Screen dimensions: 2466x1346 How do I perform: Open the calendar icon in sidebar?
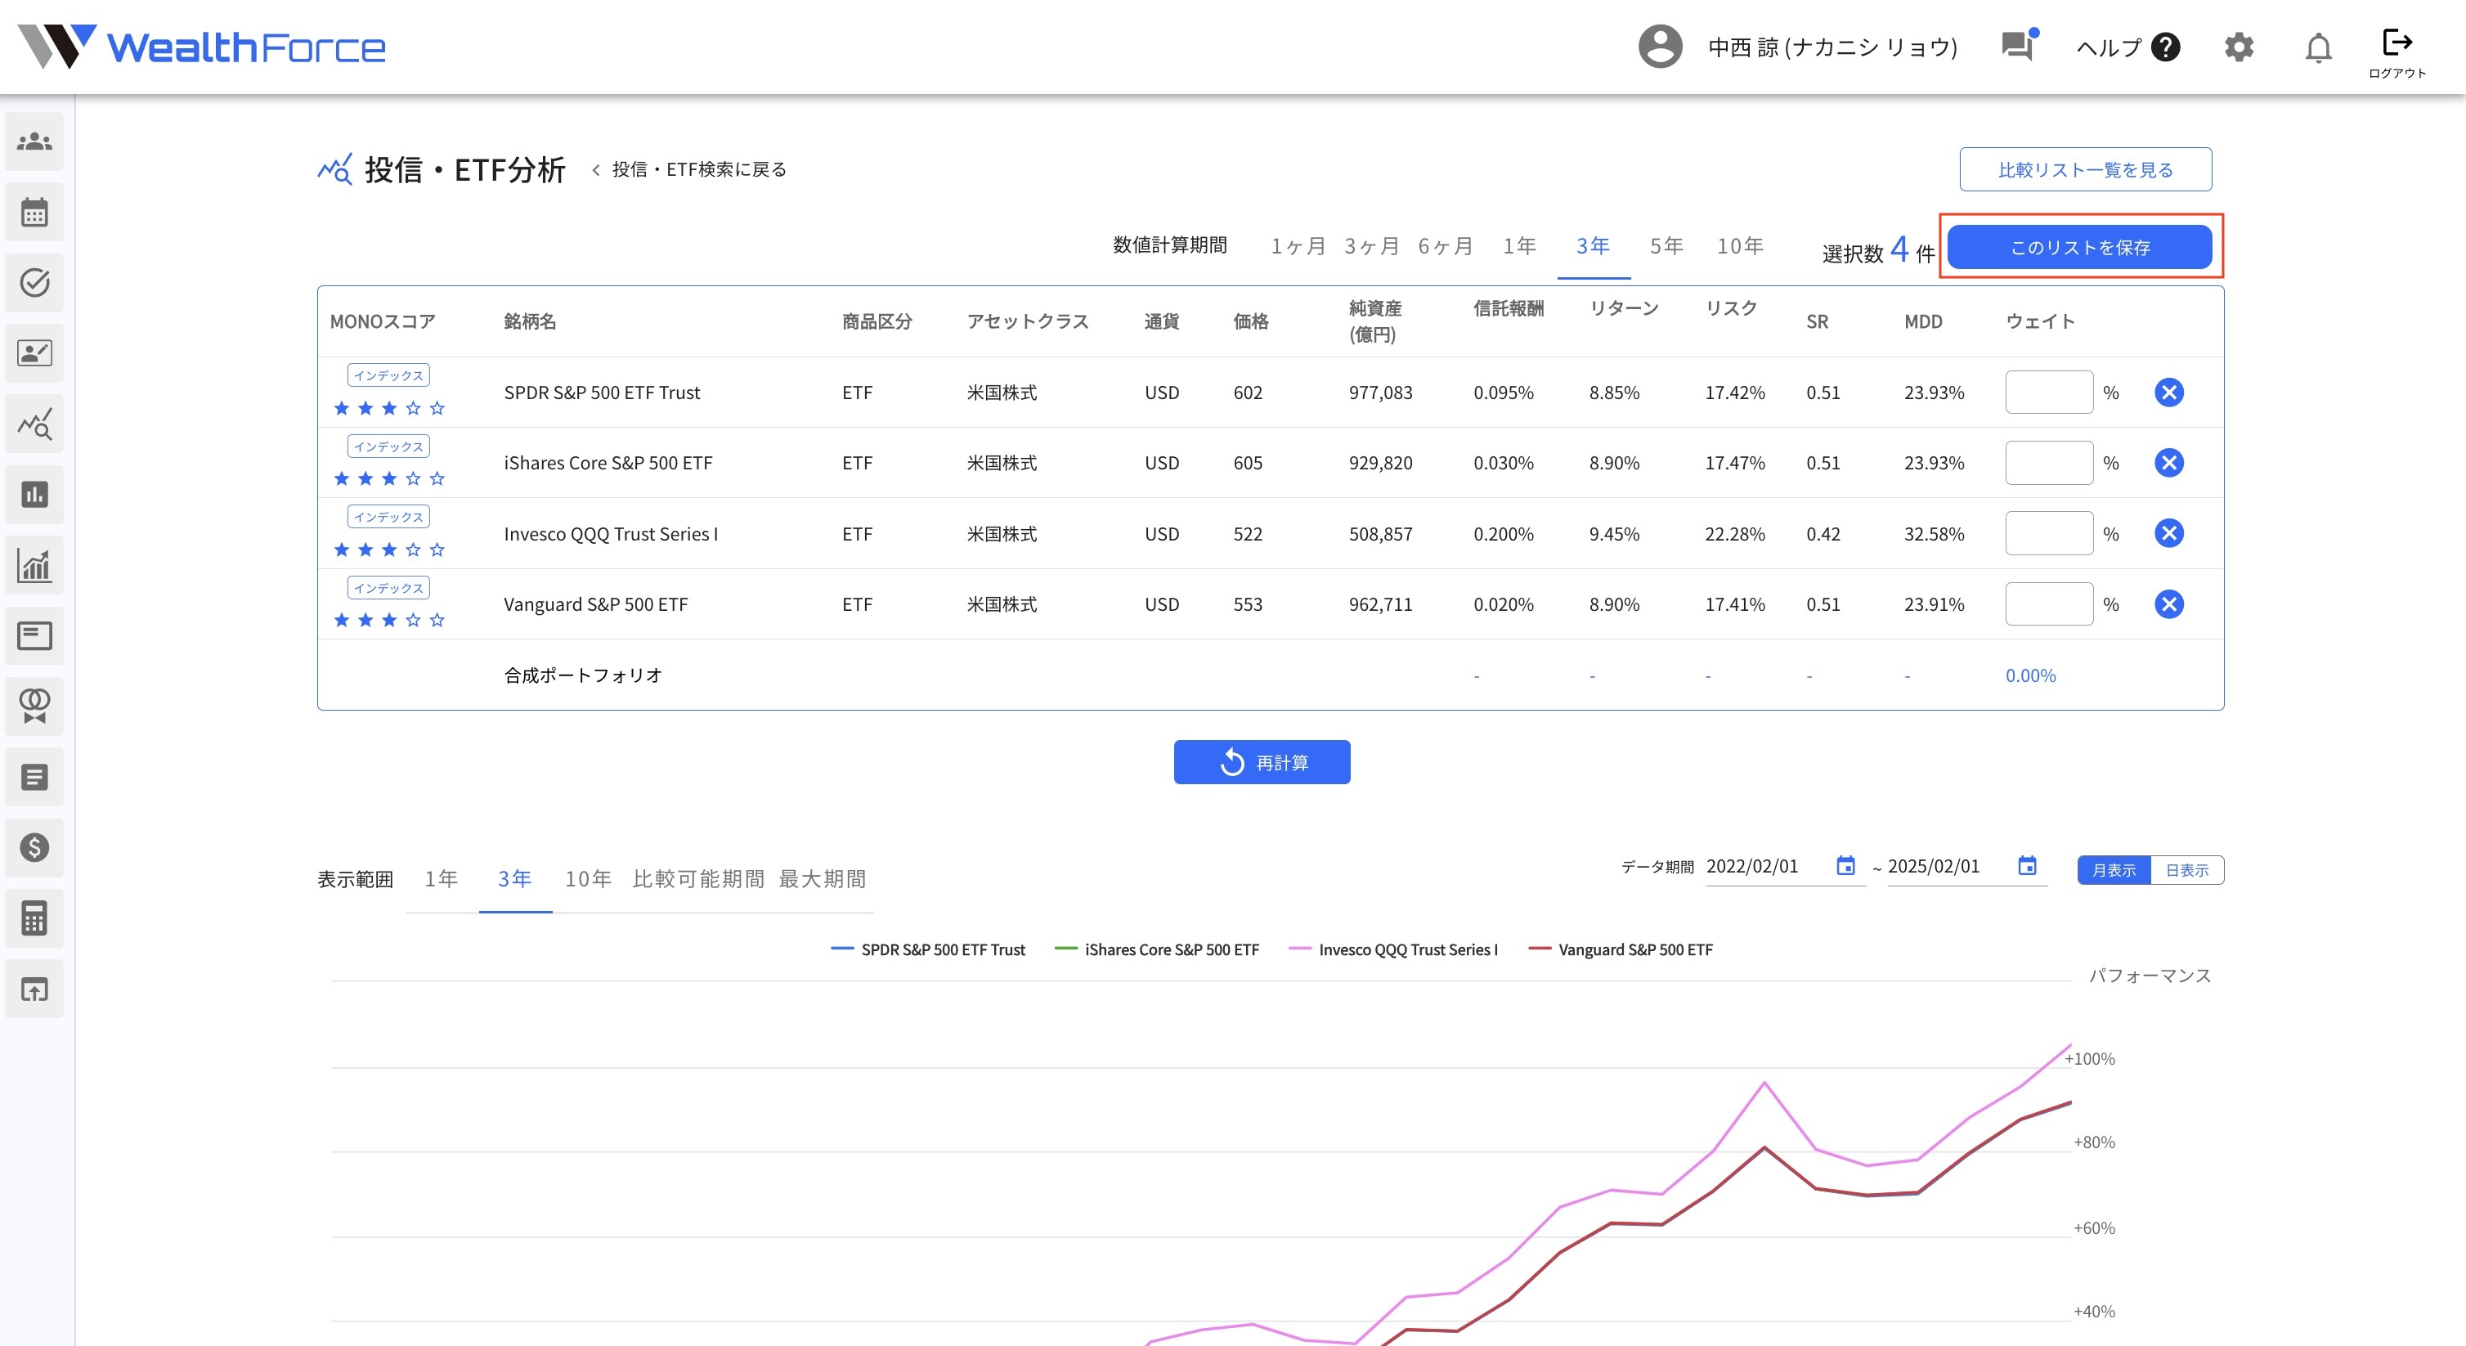click(34, 213)
